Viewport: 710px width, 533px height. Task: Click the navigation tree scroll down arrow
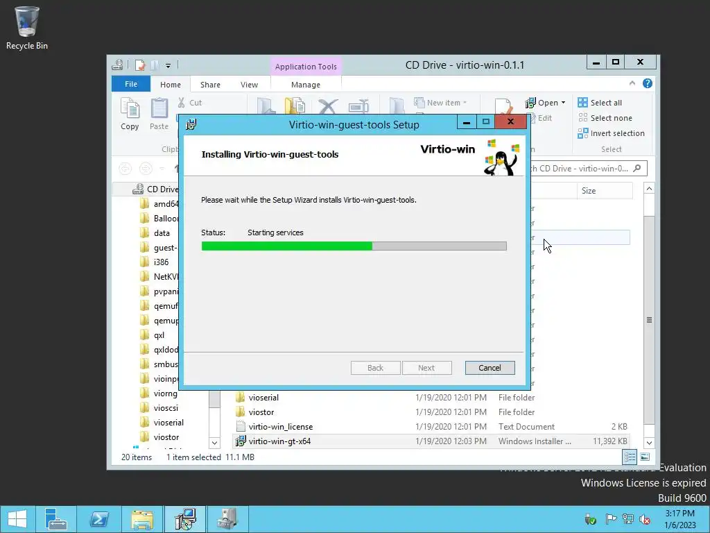215,443
